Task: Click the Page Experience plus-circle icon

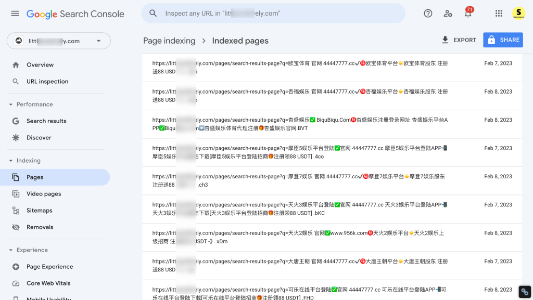Action: (16, 267)
